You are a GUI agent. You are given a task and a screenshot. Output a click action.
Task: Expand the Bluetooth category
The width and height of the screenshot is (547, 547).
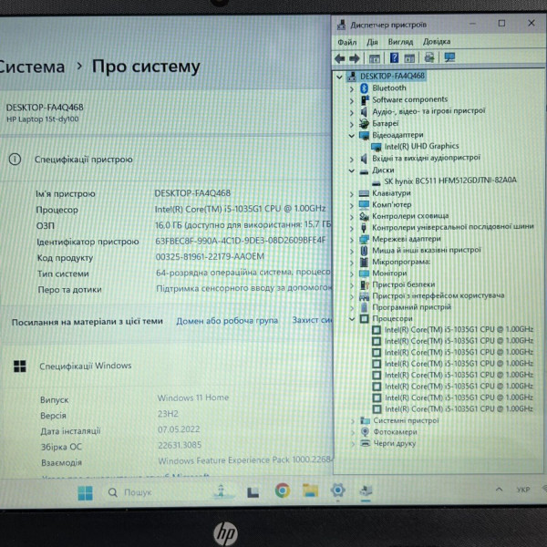[352, 89]
